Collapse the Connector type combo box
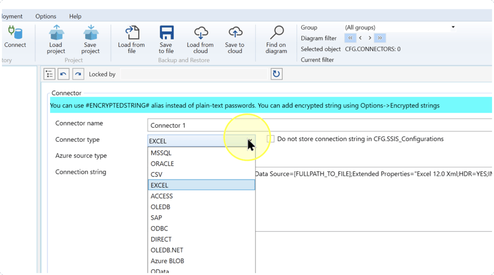The width and height of the screenshot is (494, 275). (x=249, y=141)
